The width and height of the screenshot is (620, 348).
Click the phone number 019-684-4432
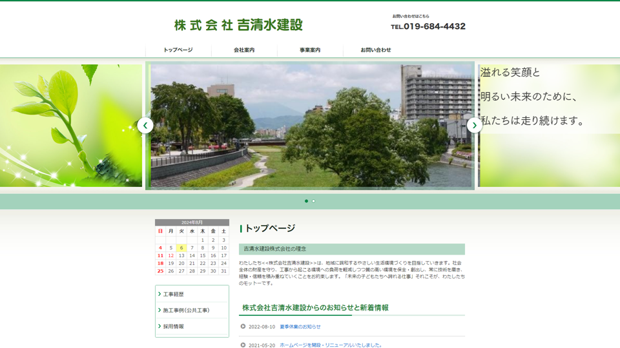(x=428, y=26)
